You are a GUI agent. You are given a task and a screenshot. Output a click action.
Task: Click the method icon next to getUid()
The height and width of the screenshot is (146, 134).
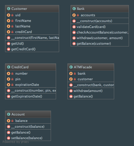[x=8, y=44]
